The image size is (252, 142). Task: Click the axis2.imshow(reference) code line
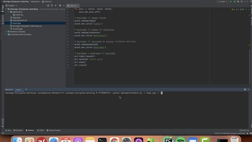tap(87, 33)
